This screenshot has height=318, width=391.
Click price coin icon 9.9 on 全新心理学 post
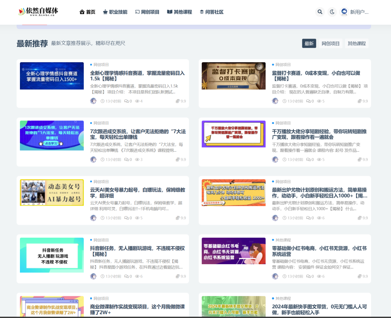(x=177, y=101)
